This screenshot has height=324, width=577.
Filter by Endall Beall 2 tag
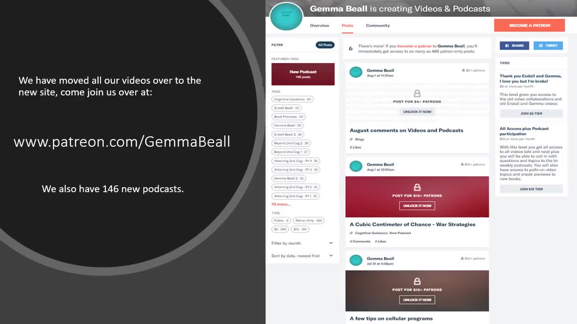pyautogui.click(x=288, y=134)
